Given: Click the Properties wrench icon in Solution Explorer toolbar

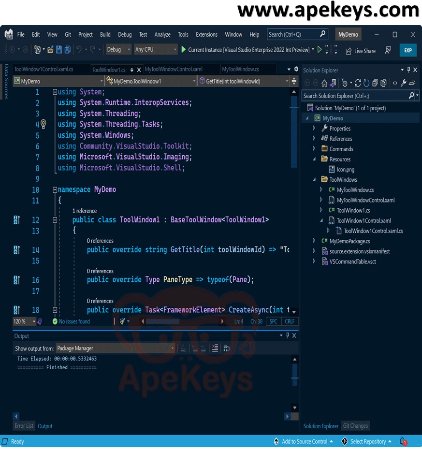Looking at the screenshot, I should click(403, 83).
